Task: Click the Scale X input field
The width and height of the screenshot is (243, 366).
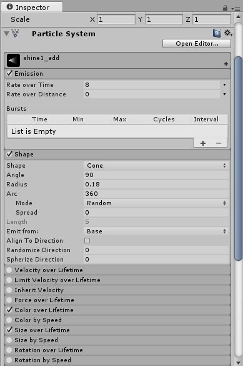Action: pos(116,19)
